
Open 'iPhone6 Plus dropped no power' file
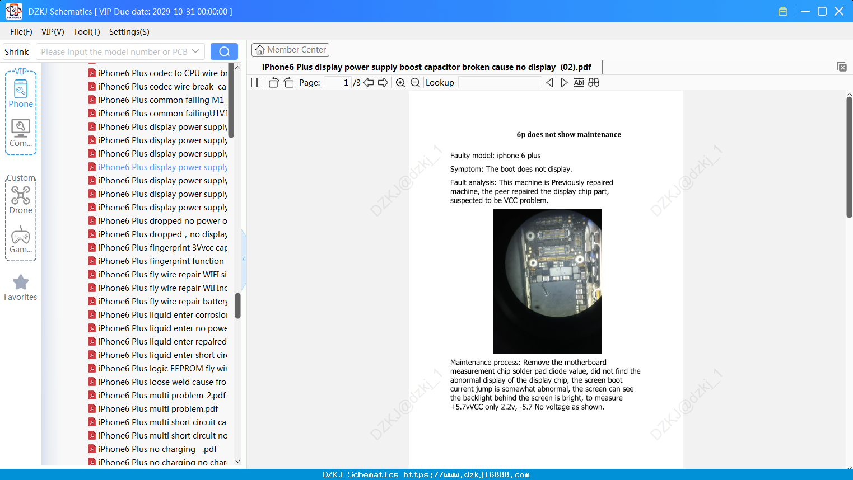tap(158, 221)
